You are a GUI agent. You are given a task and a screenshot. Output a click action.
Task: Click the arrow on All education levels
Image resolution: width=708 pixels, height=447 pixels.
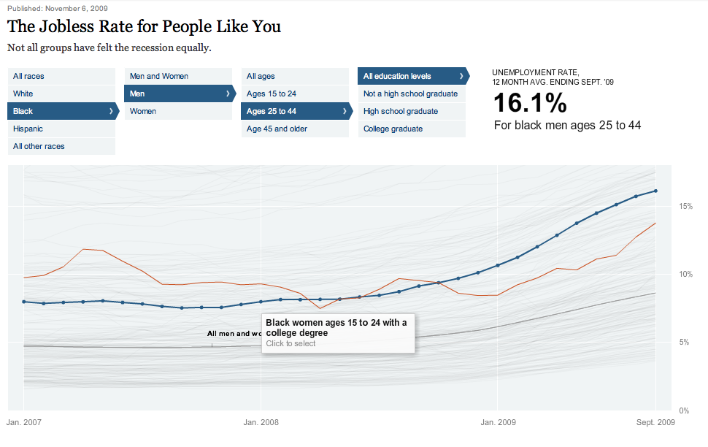[462, 76]
